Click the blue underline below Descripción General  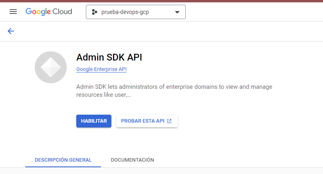(63, 166)
